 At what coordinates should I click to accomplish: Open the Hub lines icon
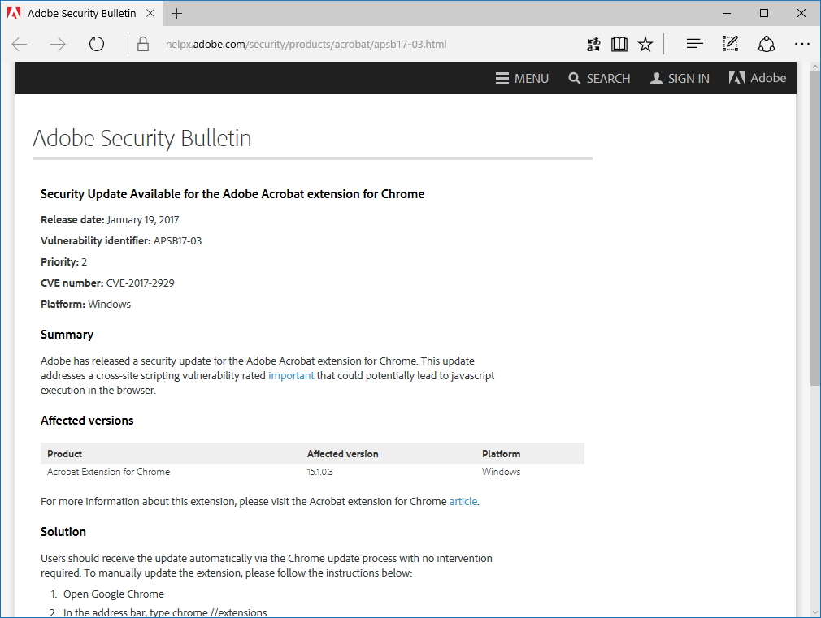(694, 45)
